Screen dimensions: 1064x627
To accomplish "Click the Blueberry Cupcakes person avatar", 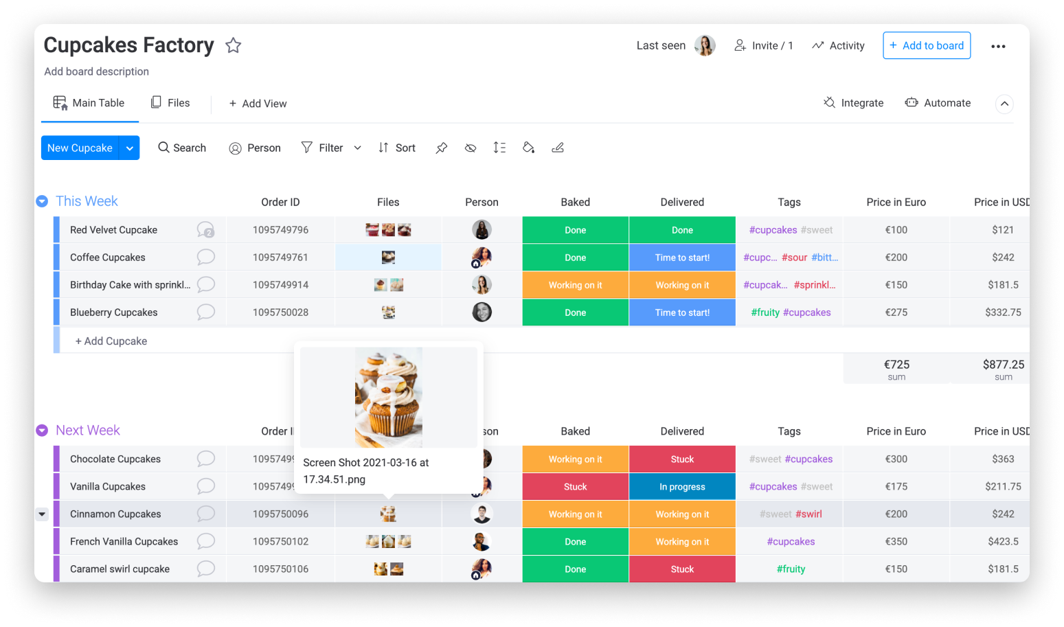I will pyautogui.click(x=482, y=312).
